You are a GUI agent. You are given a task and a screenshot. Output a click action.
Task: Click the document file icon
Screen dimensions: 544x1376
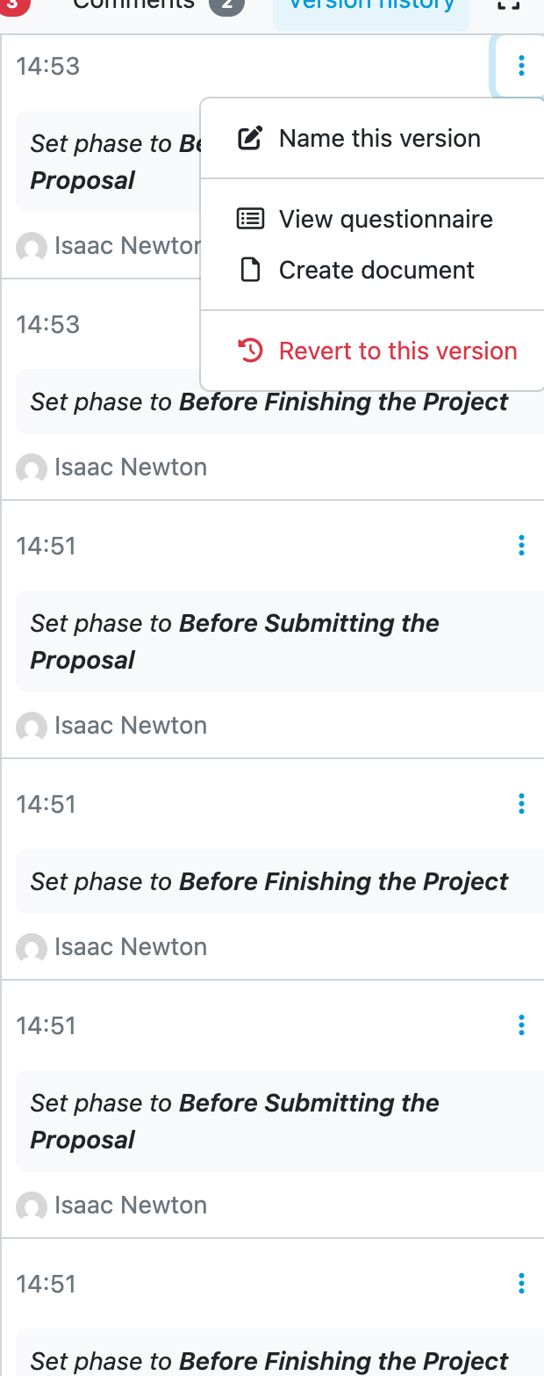tap(251, 270)
